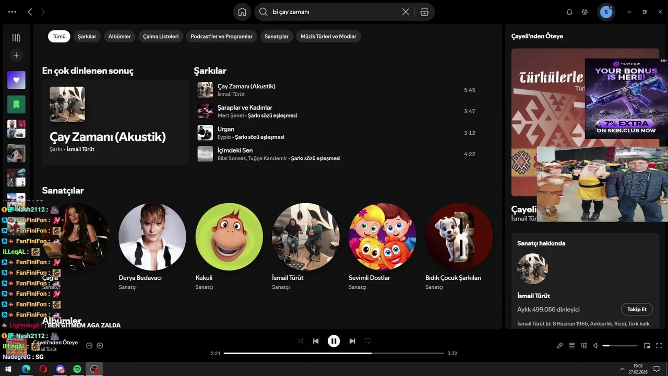Click the search magnifier icon

tap(263, 11)
